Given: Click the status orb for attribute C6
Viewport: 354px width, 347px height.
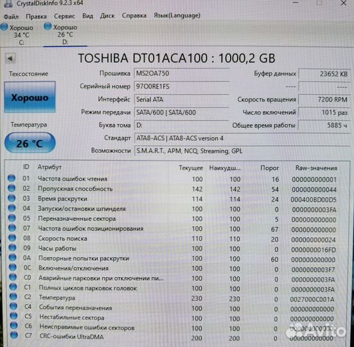Looking at the screenshot, I should coord(14,326).
